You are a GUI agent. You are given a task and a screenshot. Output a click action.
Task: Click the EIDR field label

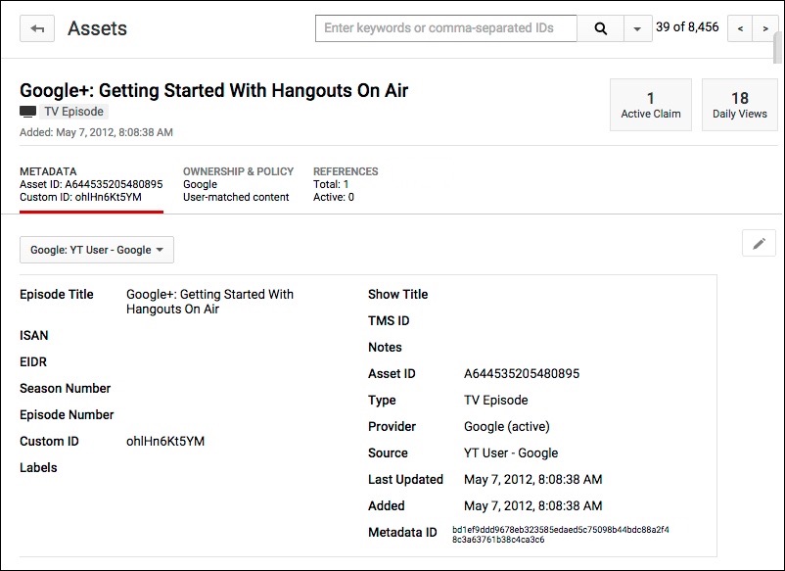[33, 362]
